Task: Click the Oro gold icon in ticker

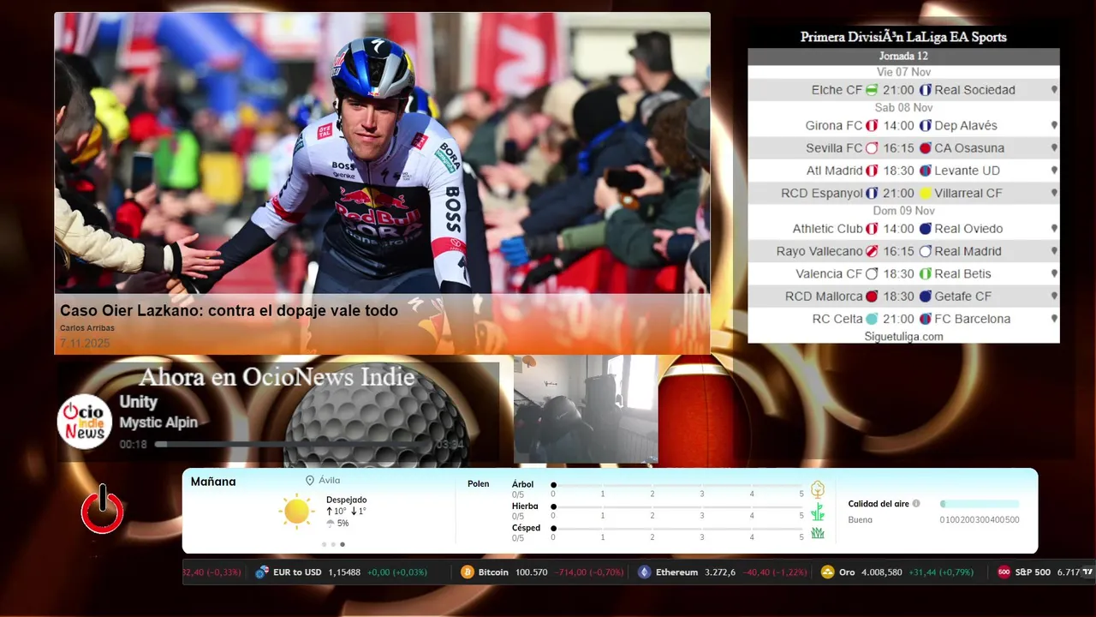Action: tap(827, 572)
